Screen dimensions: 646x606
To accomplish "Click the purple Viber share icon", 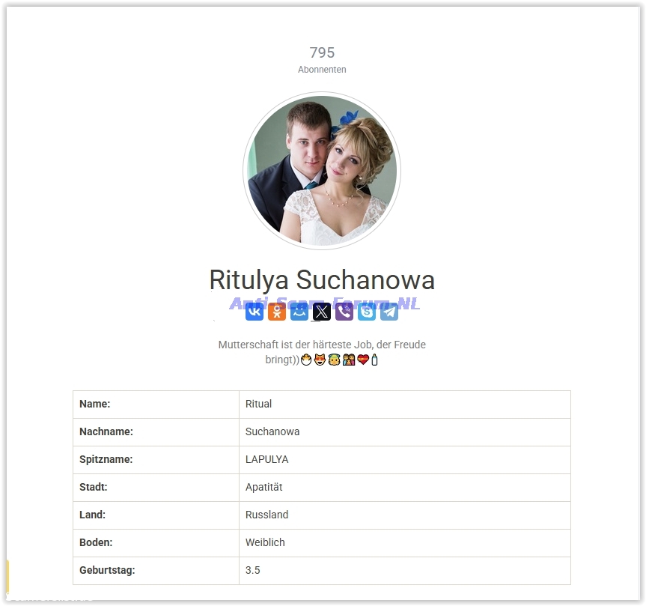I will tap(344, 312).
